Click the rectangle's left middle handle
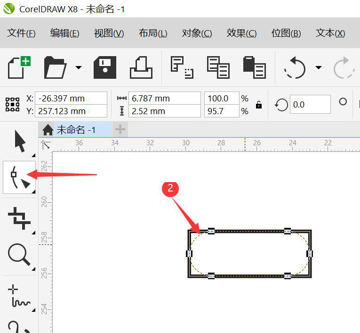Viewport: 360px width, 333px height. (189, 254)
